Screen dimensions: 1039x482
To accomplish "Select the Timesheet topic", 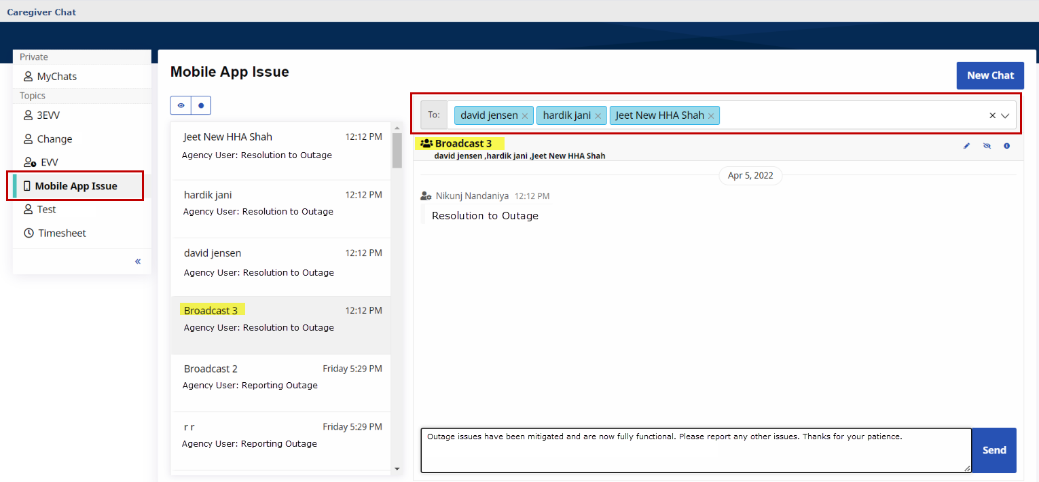I will tap(61, 233).
